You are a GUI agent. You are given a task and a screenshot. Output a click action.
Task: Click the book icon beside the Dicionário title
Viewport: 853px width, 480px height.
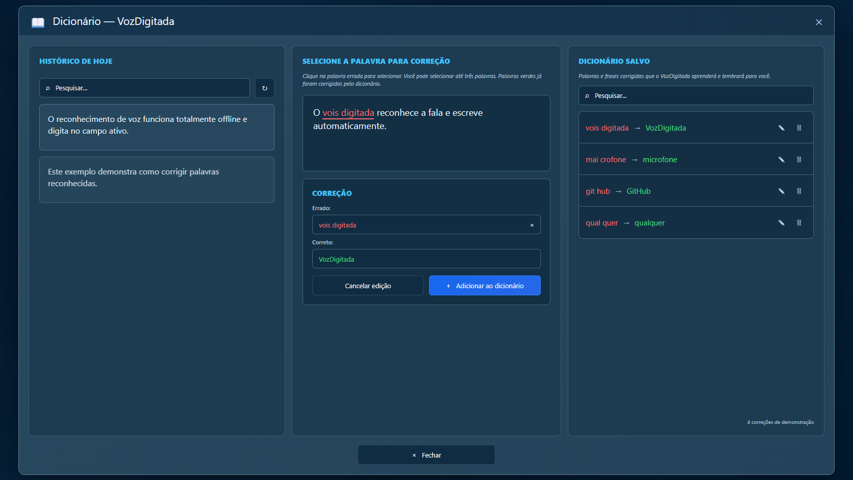point(38,22)
